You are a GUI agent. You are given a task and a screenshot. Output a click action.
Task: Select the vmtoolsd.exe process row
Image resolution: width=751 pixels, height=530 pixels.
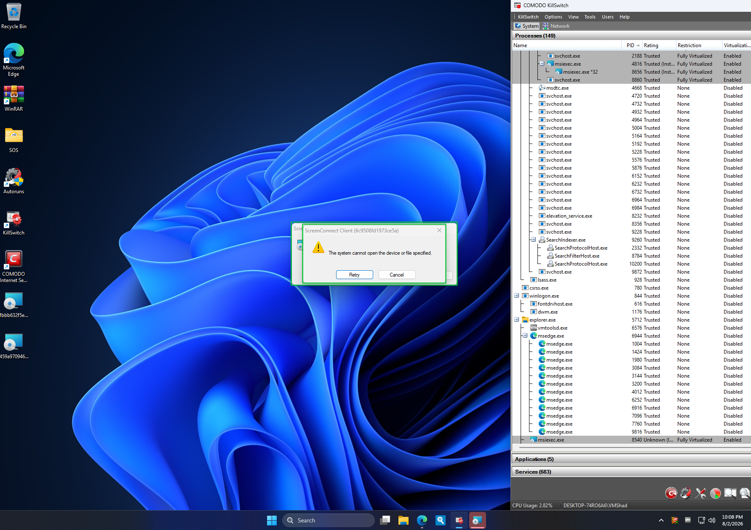(x=631, y=328)
